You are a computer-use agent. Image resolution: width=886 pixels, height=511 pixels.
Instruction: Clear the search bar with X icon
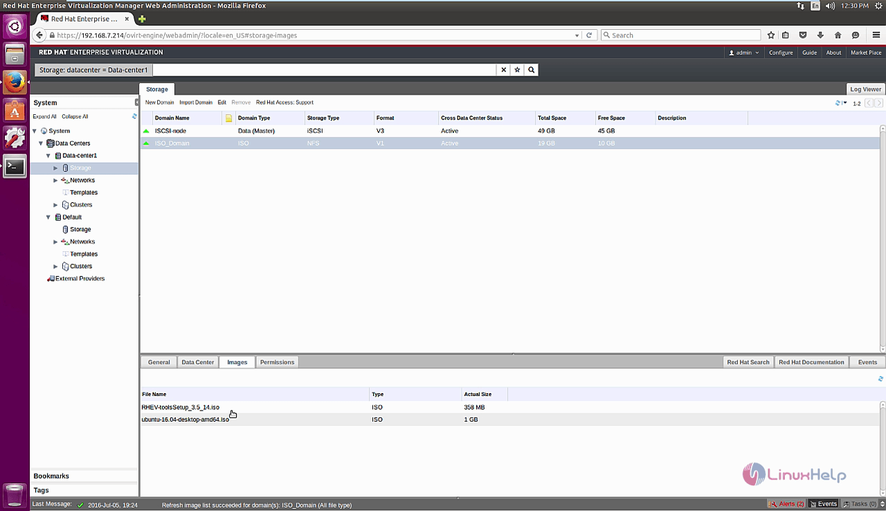coord(504,70)
